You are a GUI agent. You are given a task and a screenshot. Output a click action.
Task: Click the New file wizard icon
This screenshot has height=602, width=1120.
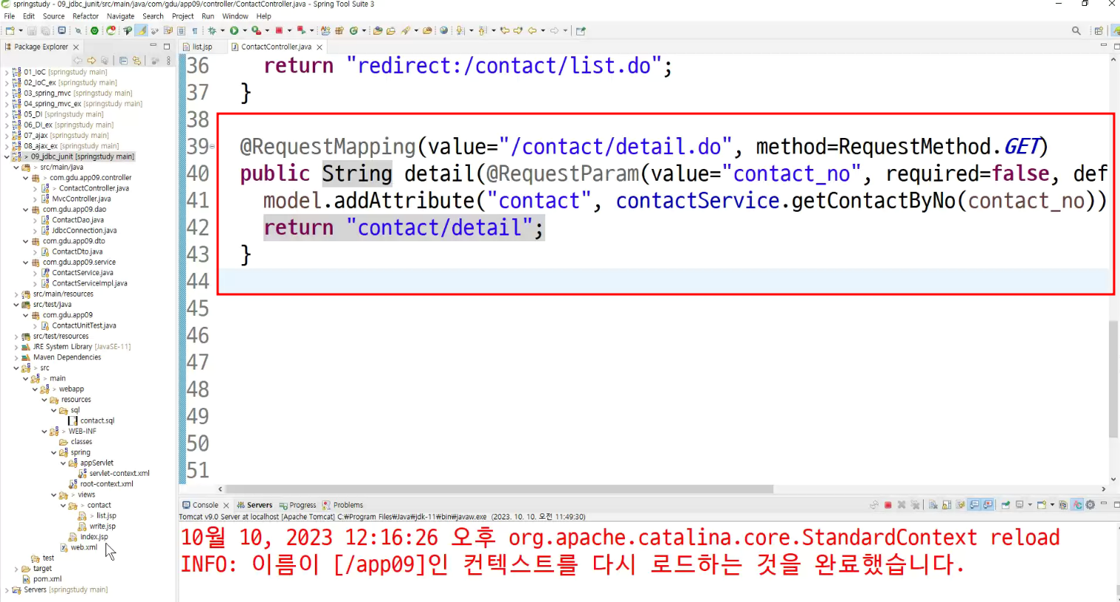pos(10,30)
